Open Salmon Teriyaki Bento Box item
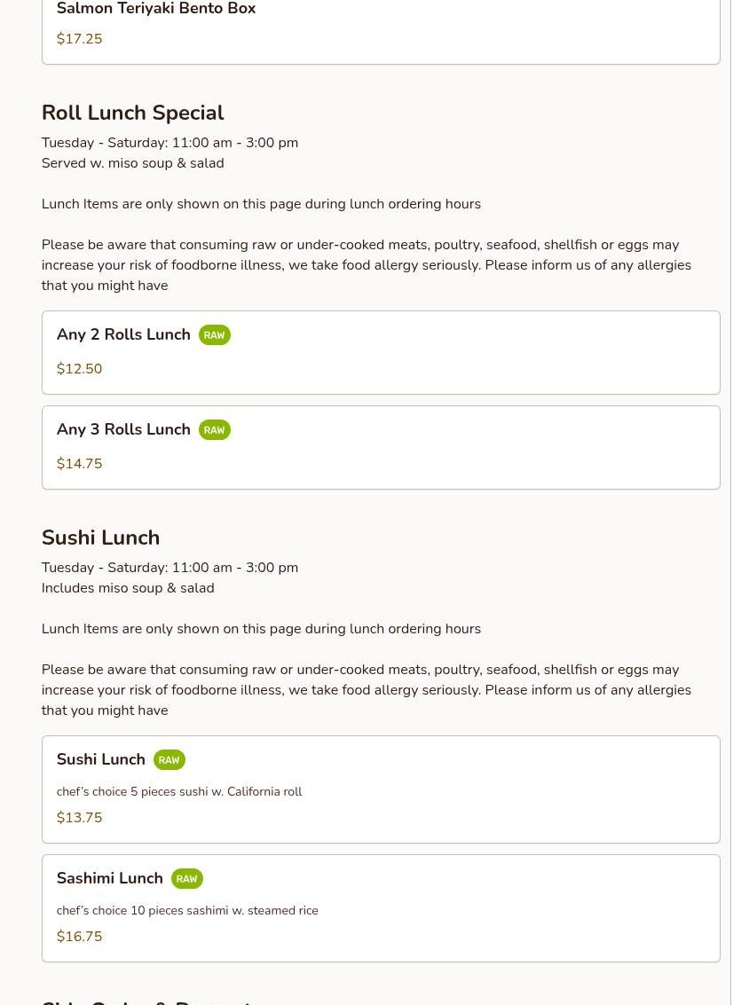 (x=156, y=10)
